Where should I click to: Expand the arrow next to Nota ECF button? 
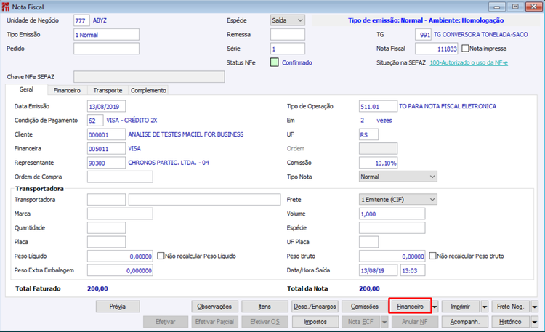click(384, 322)
